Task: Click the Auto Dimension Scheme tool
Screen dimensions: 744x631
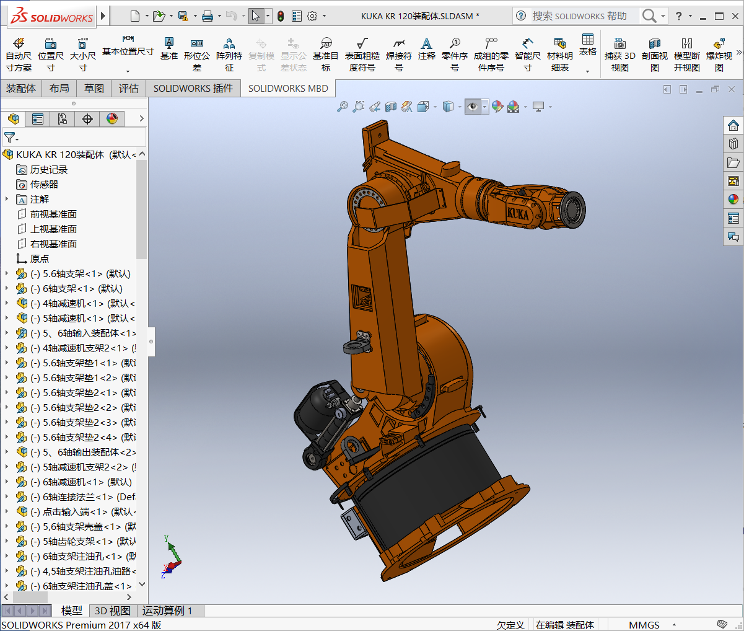Action: (x=19, y=54)
